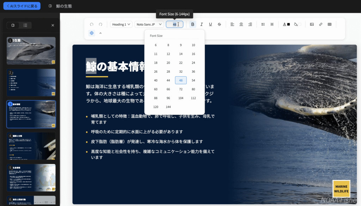Select font size 44
The height and width of the screenshot is (206, 361).
point(168,81)
